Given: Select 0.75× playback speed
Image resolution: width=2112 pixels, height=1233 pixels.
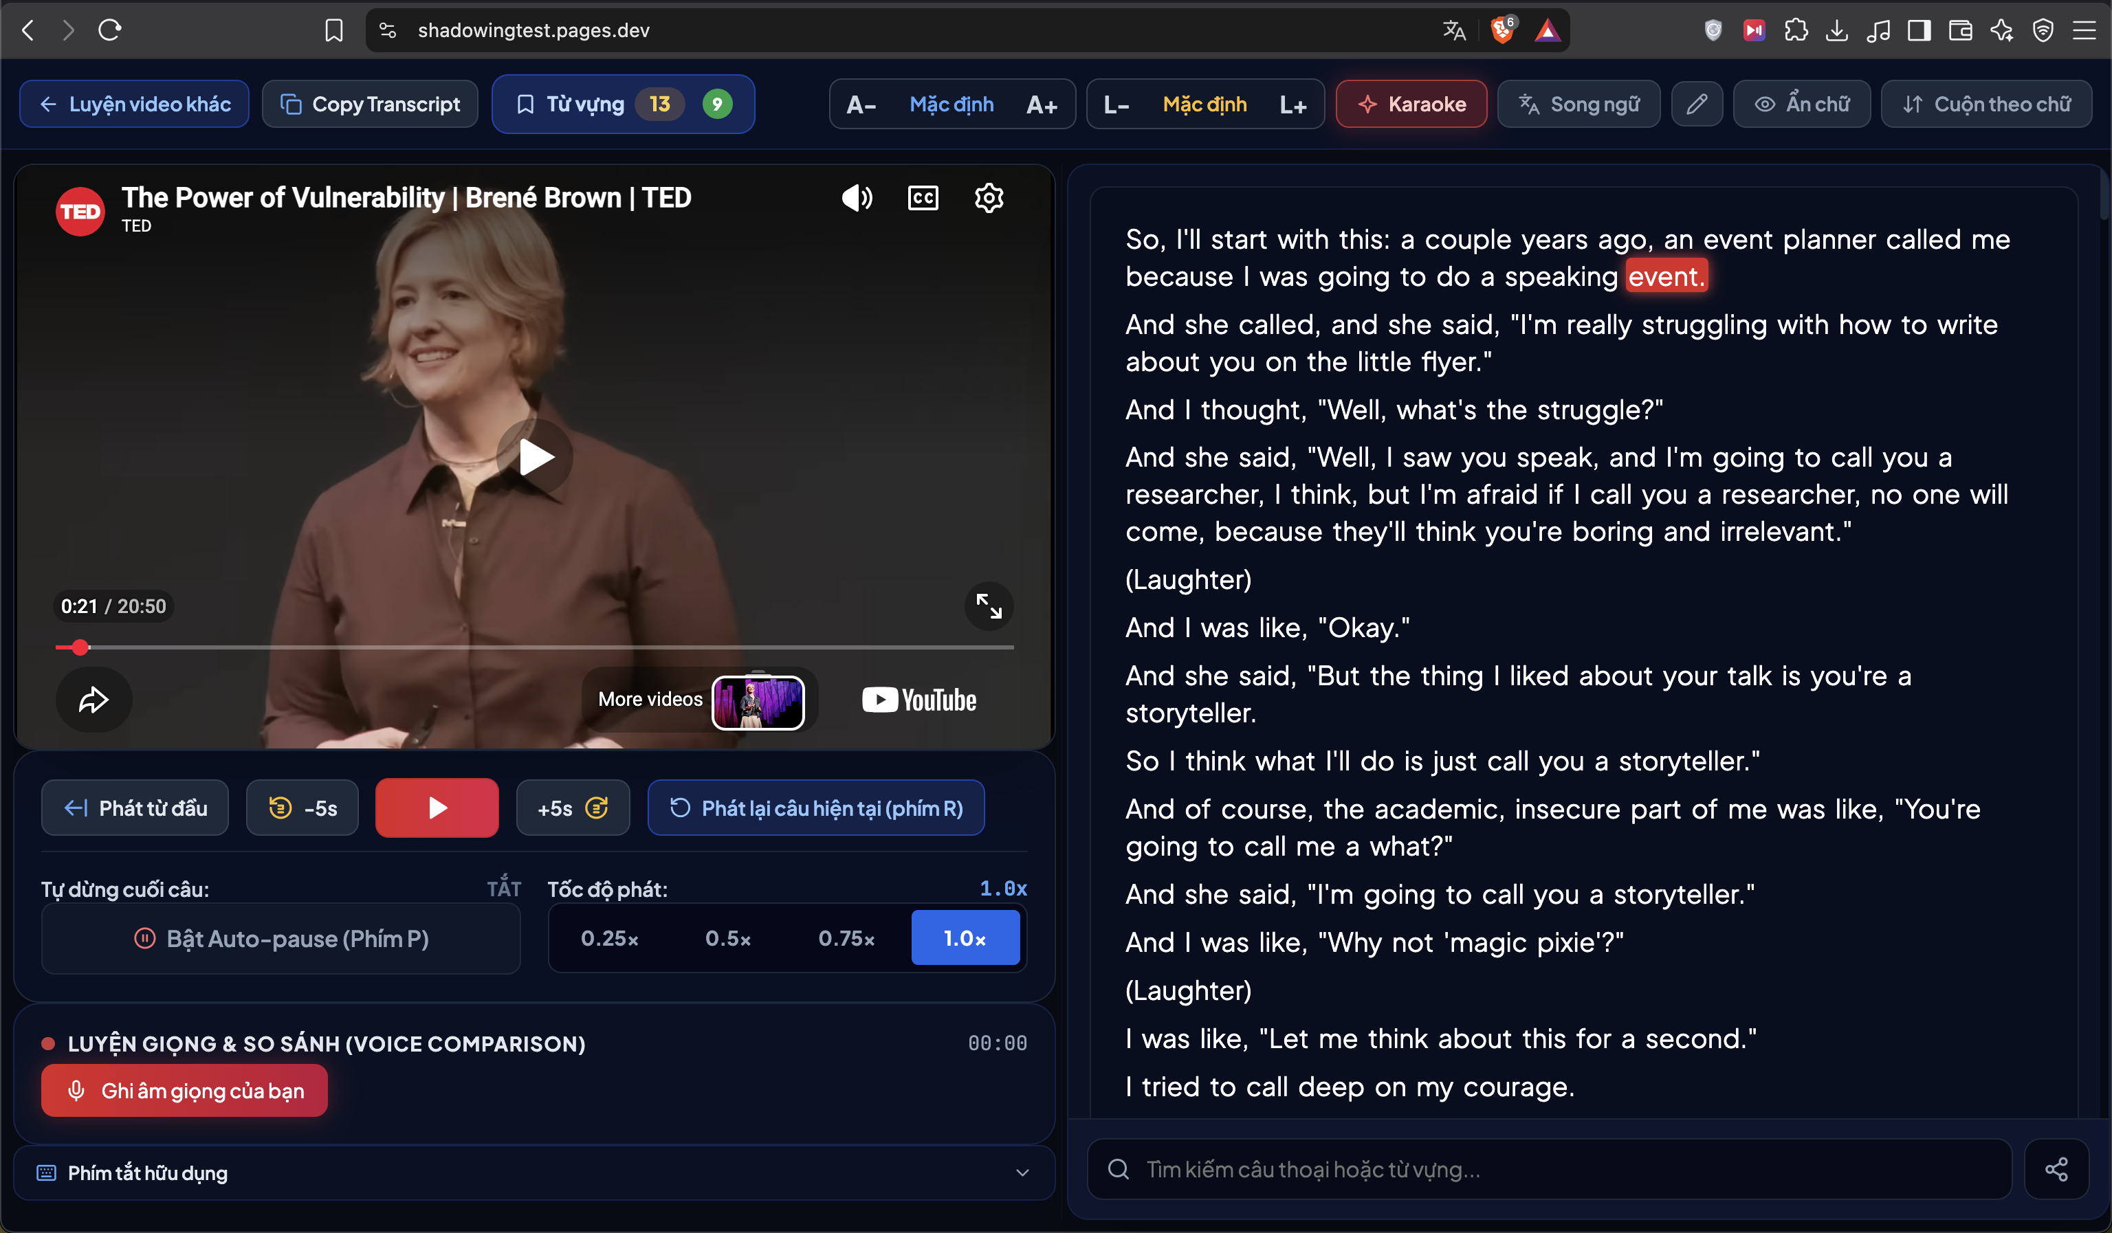Looking at the screenshot, I should tap(846, 938).
